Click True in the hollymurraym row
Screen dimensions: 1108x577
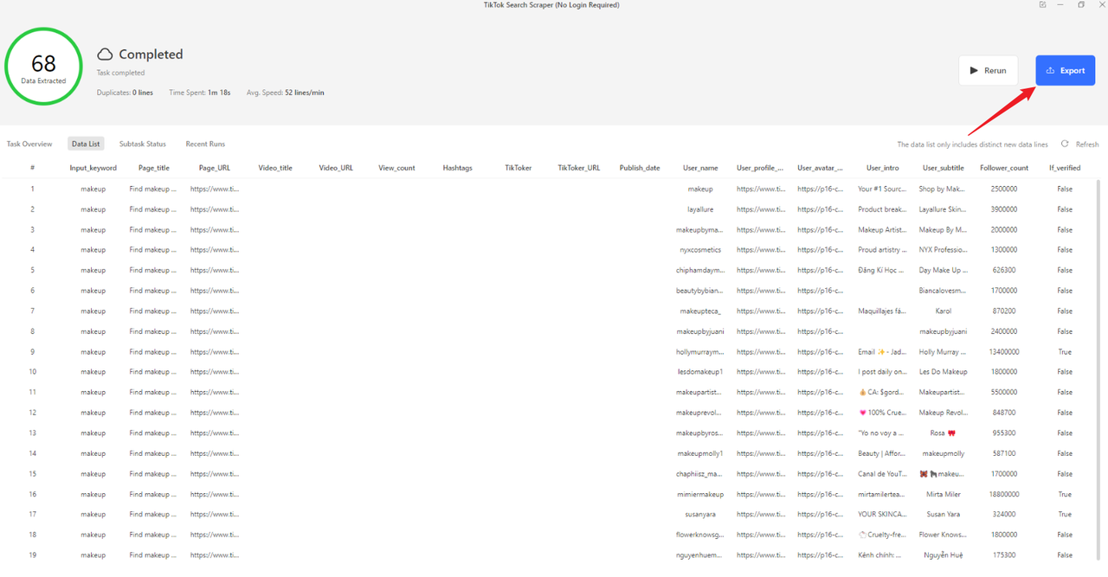coord(1065,352)
